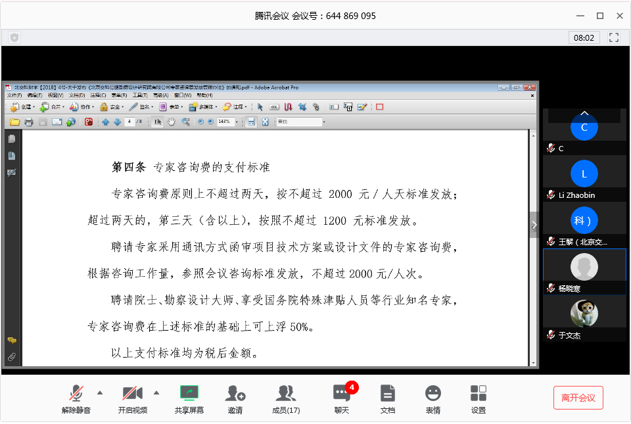Select Acrobat object arrow tool
Image resolution: width=631 pixels, height=424 pixels.
coord(260,107)
